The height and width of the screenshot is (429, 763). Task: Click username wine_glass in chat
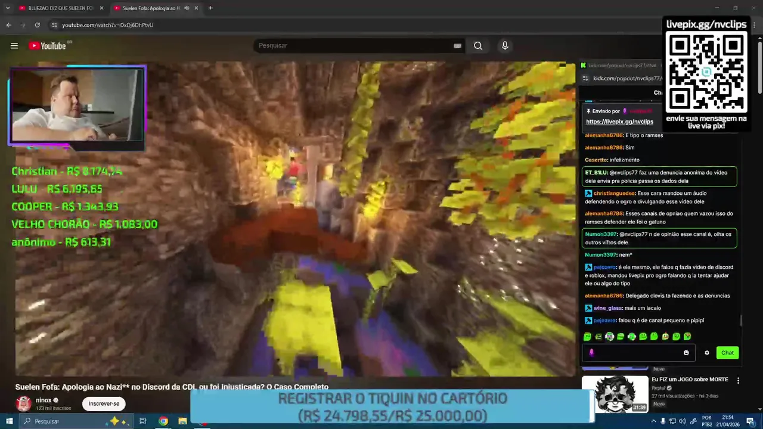(x=607, y=308)
